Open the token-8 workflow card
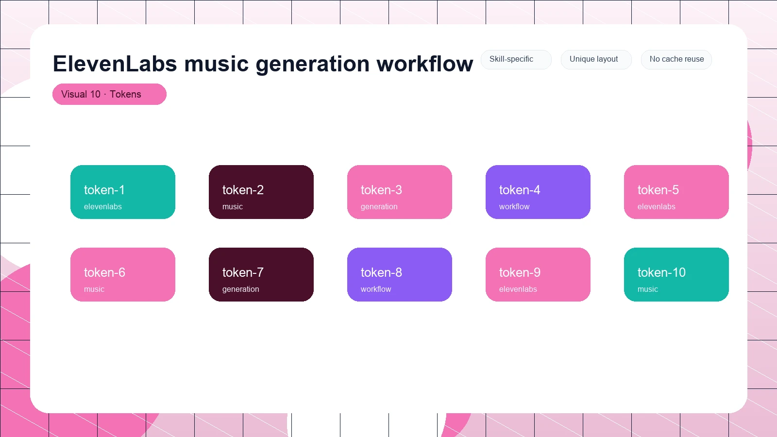Screen dimensions: 777x437 [x=400, y=274]
